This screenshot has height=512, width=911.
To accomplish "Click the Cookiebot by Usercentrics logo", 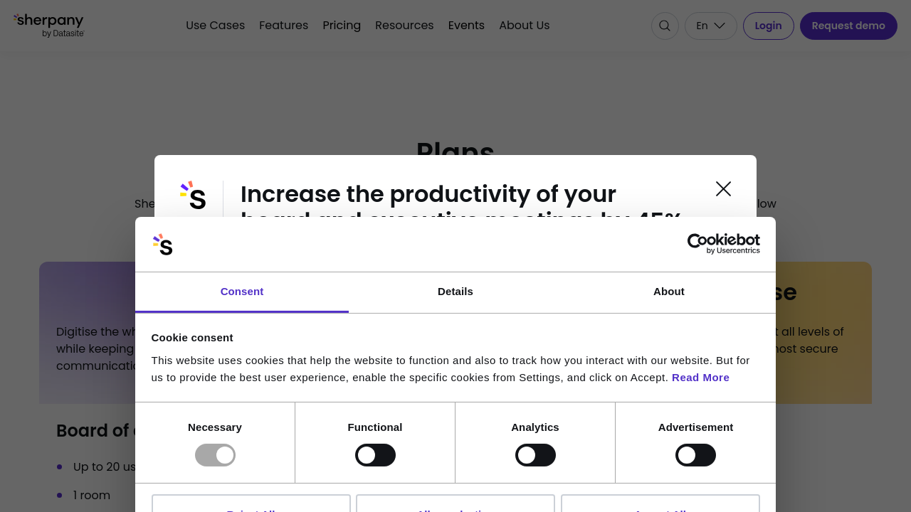I will [723, 244].
